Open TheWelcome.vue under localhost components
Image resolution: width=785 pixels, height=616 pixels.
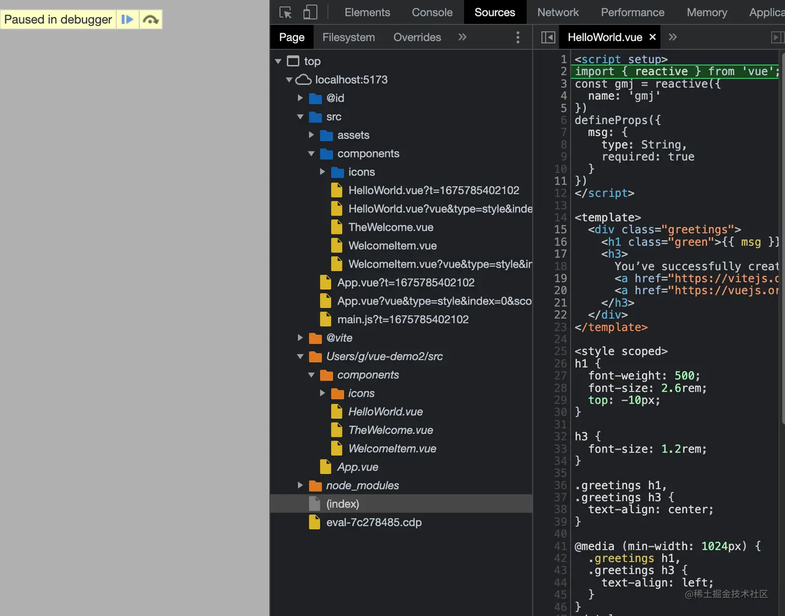tap(390, 227)
